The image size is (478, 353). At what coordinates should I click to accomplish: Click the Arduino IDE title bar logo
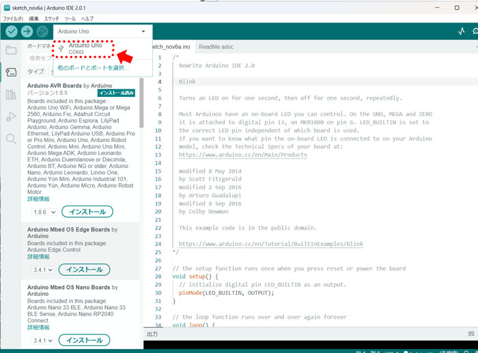pyautogui.click(x=7, y=8)
